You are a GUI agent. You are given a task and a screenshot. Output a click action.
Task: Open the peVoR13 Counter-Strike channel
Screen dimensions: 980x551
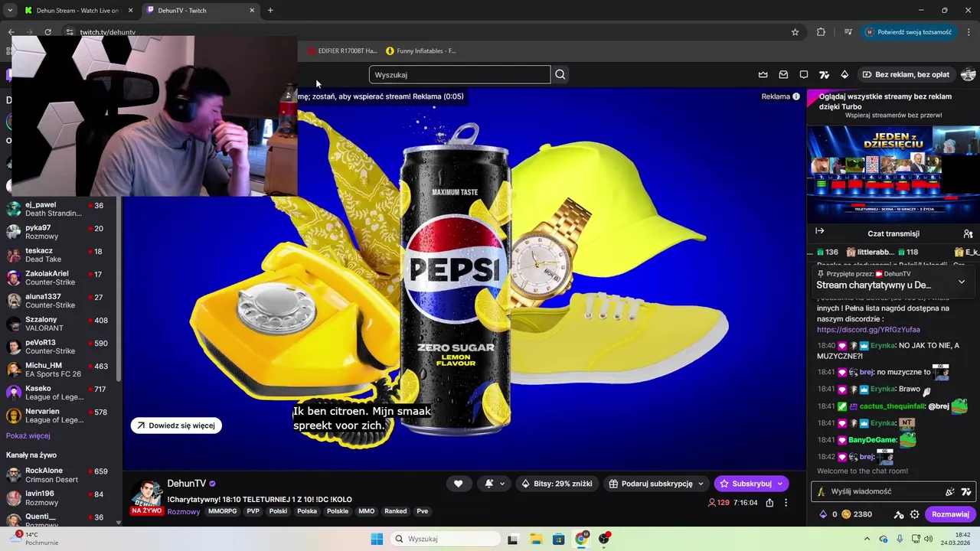click(x=59, y=347)
